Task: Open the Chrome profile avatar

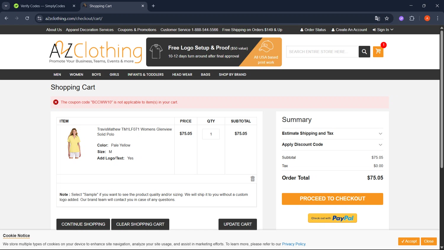Action: (x=427, y=18)
